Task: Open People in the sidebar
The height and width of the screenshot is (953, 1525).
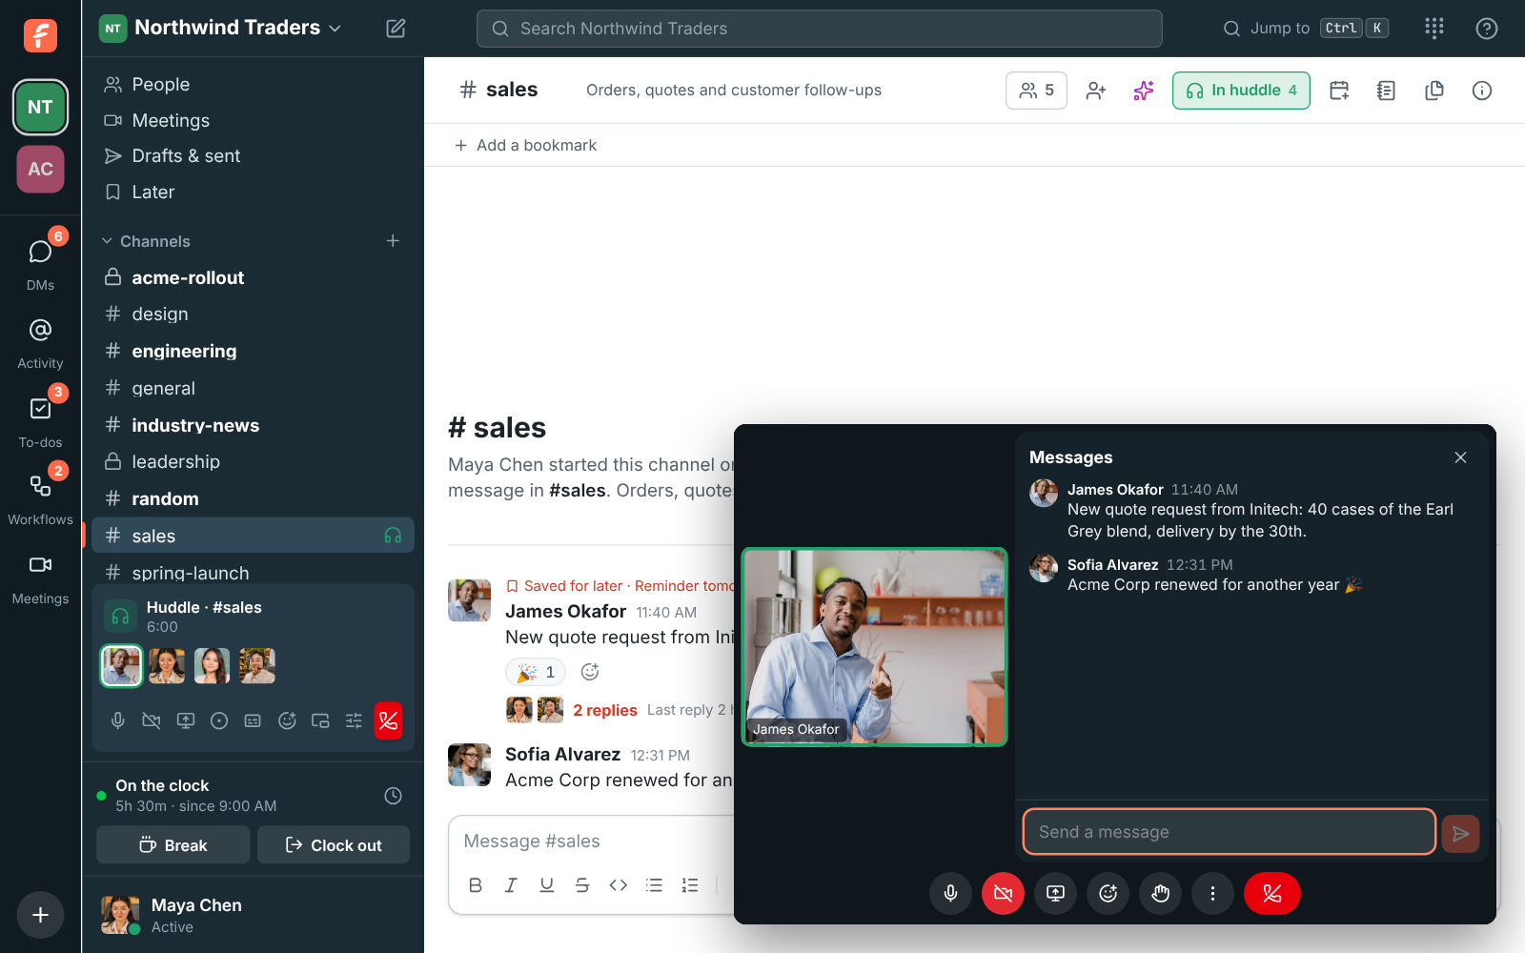Action: pyautogui.click(x=253, y=84)
